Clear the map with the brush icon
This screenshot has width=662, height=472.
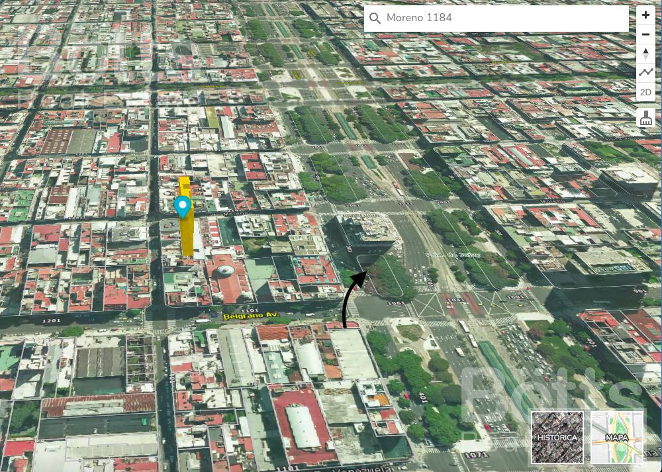point(645,118)
